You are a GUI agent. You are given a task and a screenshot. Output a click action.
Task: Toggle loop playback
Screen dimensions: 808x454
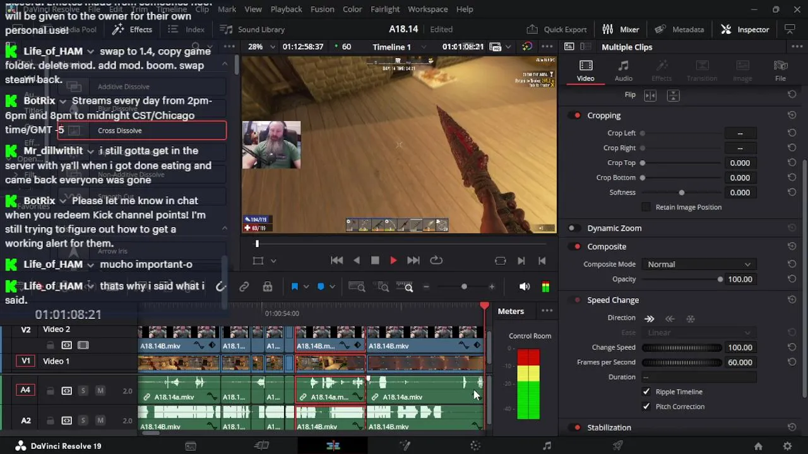coord(436,260)
